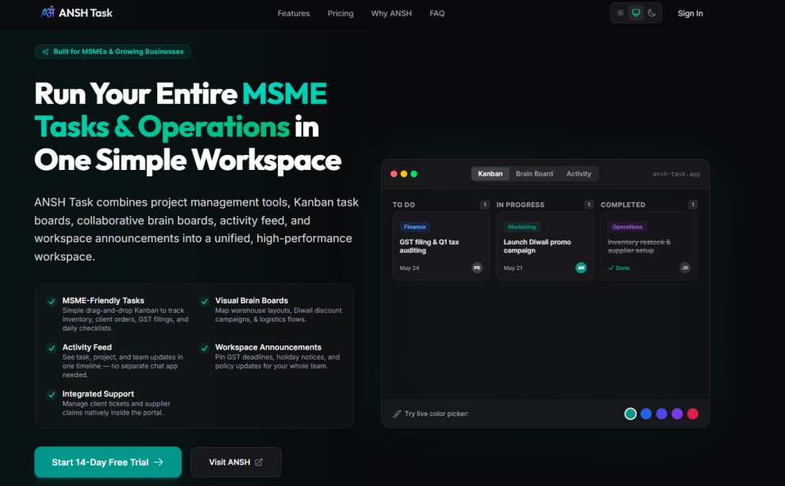The width and height of the screenshot is (785, 486).
Task: Click the Done status checkmark
Action: (x=611, y=268)
